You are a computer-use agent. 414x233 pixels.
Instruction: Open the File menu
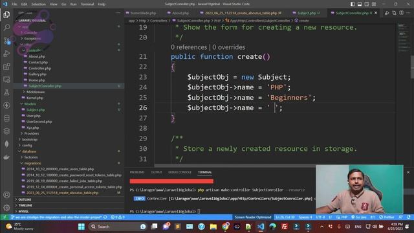[x=14, y=5]
